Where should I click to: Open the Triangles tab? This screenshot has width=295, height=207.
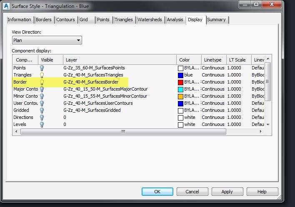click(x=124, y=20)
